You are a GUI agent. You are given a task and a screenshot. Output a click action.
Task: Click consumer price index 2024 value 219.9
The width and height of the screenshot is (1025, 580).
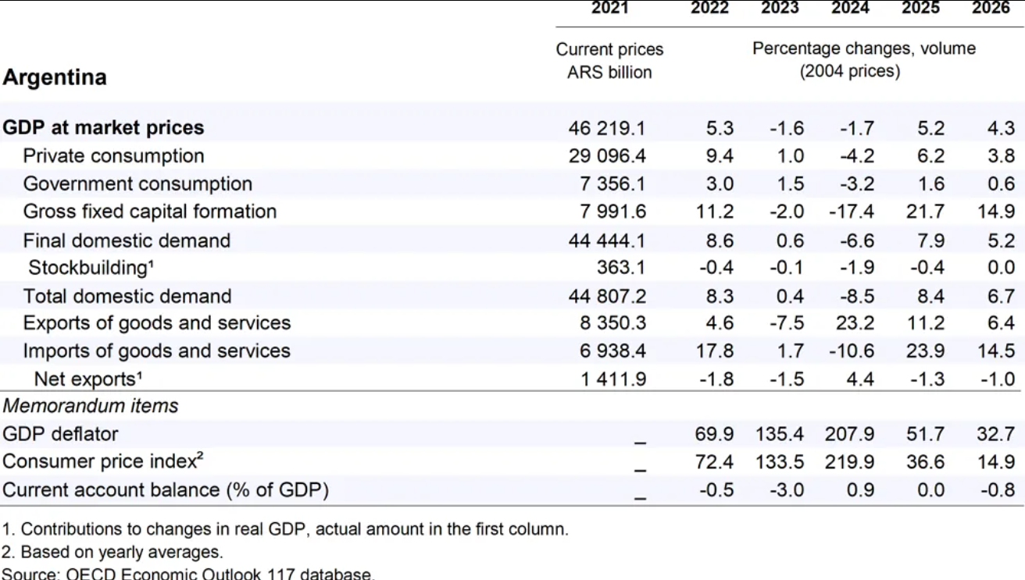point(850,461)
